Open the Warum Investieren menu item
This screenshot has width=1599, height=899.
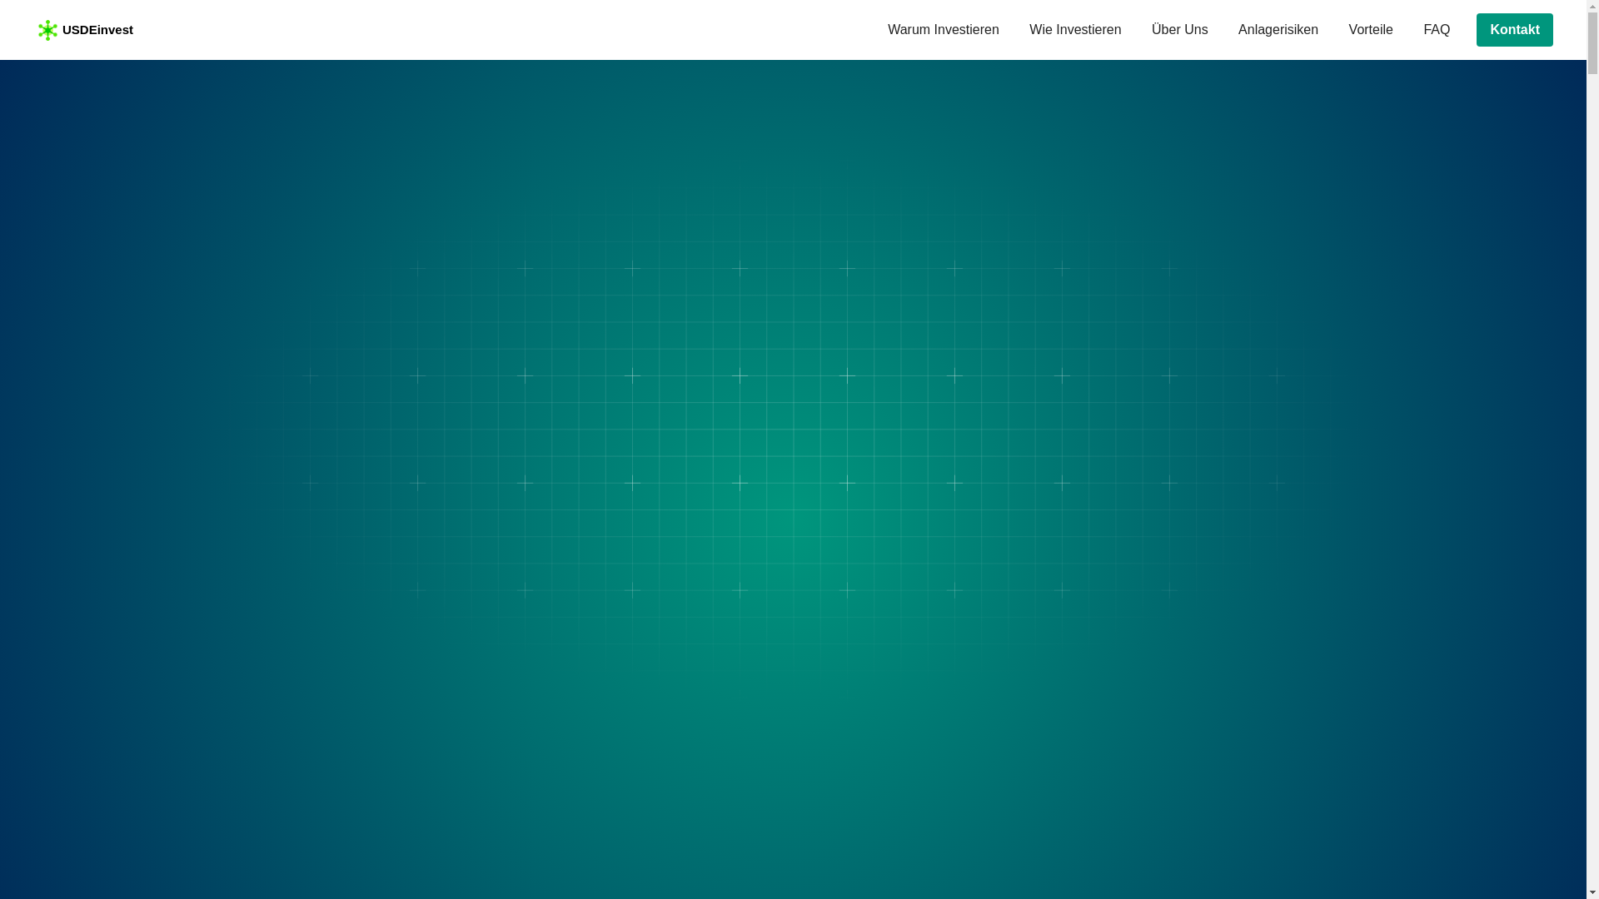coord(943,30)
